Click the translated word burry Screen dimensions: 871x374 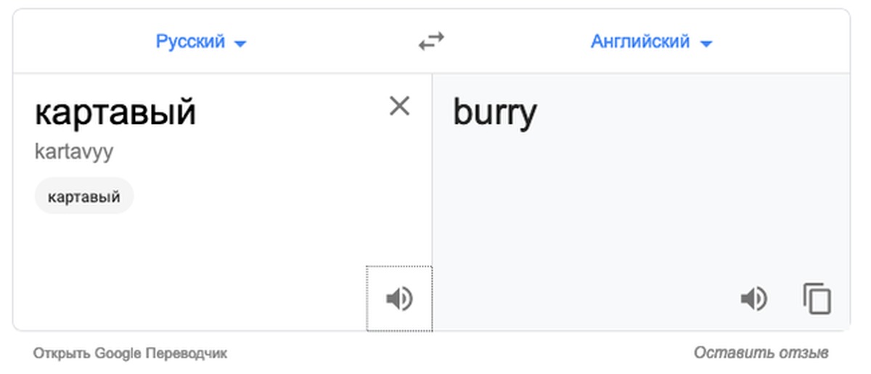point(496,114)
